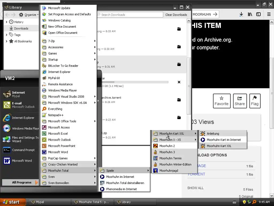The height and width of the screenshot is (206, 274).
Task: Cancel the in-progress download
Action: [179, 82]
